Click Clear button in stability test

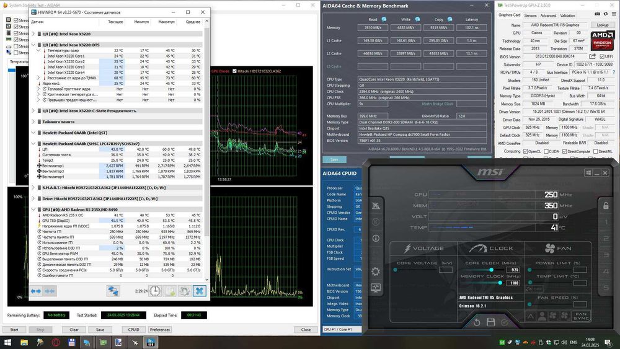pyautogui.click(x=74, y=330)
